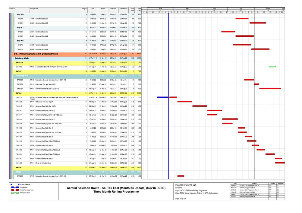Viewport: 302px width, 213px height.
Task: Sort by the Late Finish column header
Action: click(123, 9)
